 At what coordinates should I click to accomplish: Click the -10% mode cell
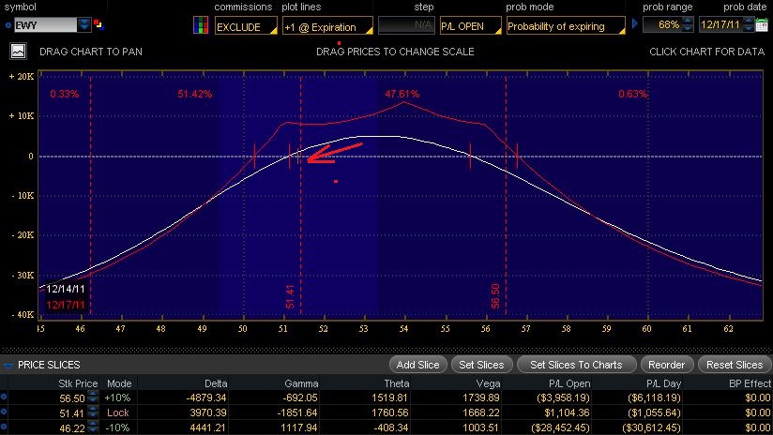point(119,428)
